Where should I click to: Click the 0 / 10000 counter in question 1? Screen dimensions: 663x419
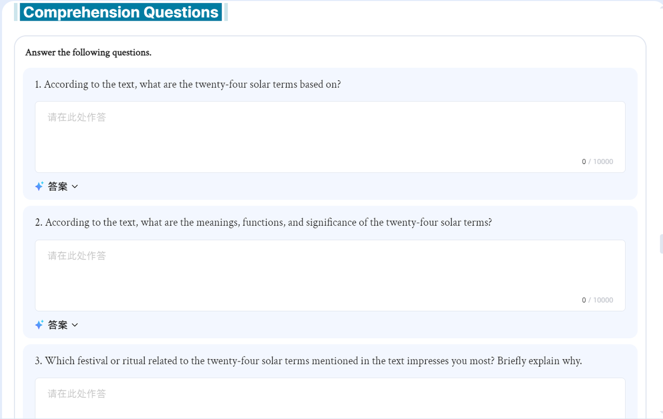(x=597, y=162)
